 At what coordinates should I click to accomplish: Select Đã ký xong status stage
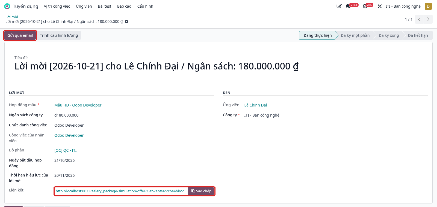[389, 35]
